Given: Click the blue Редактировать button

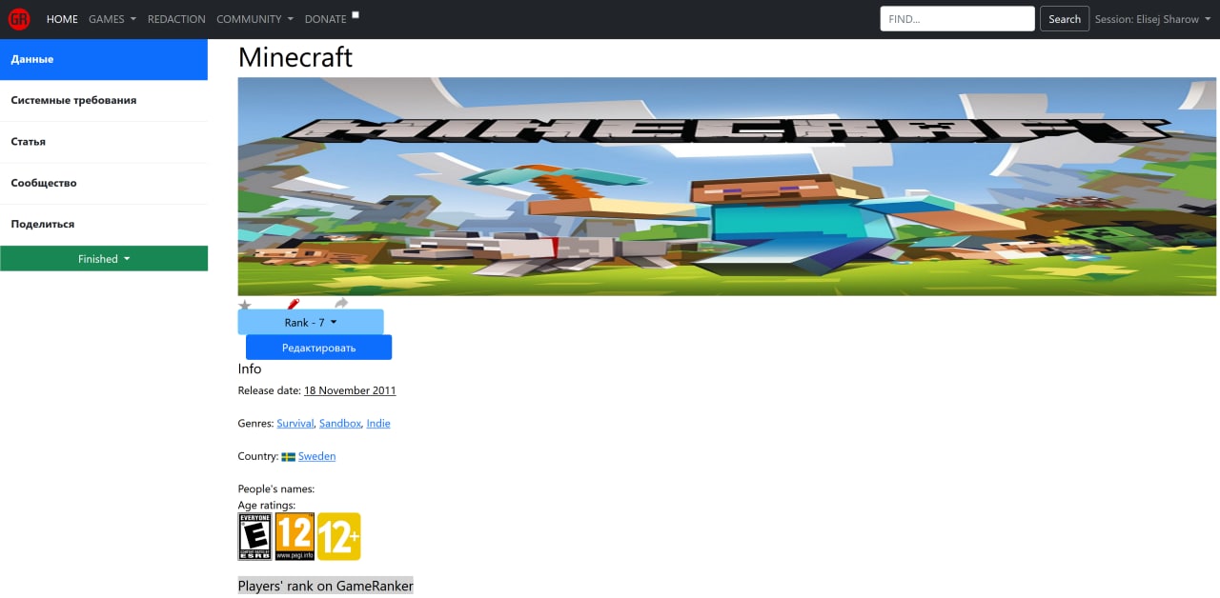Looking at the screenshot, I should (x=318, y=348).
